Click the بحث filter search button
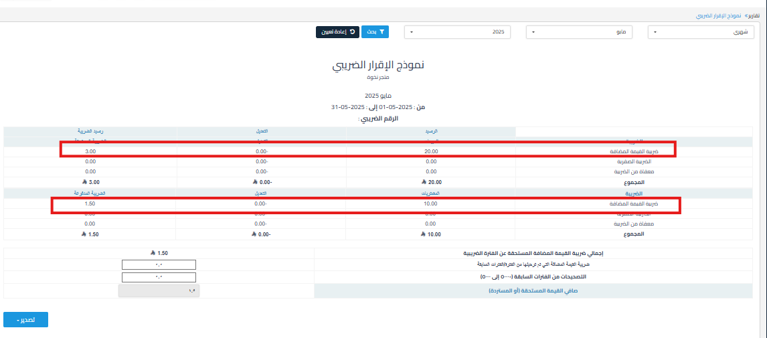 coord(375,32)
